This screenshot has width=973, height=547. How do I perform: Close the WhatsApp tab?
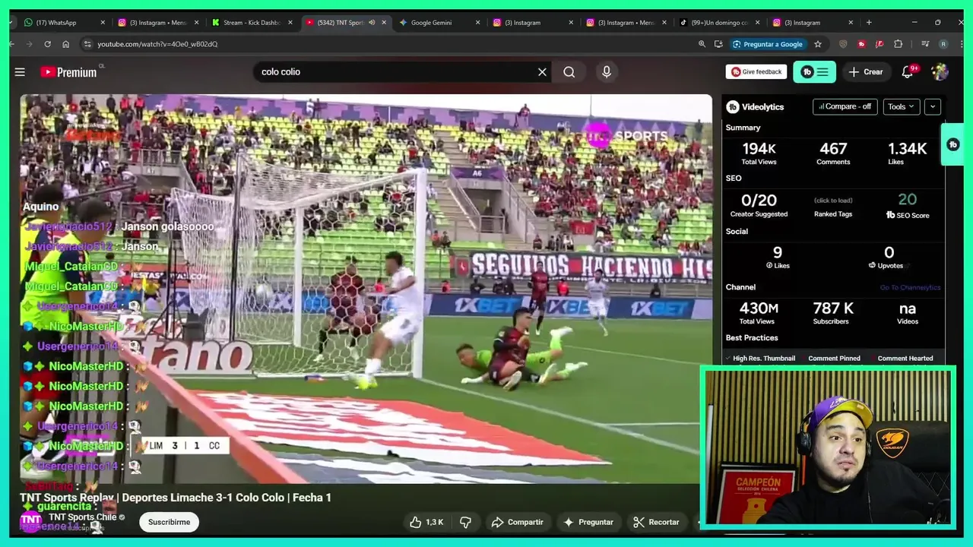pyautogui.click(x=103, y=23)
